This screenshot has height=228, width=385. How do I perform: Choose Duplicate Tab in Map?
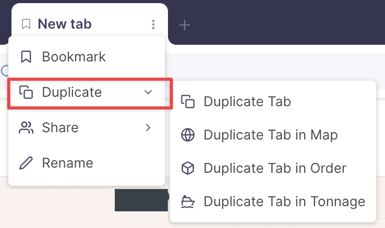click(x=271, y=135)
